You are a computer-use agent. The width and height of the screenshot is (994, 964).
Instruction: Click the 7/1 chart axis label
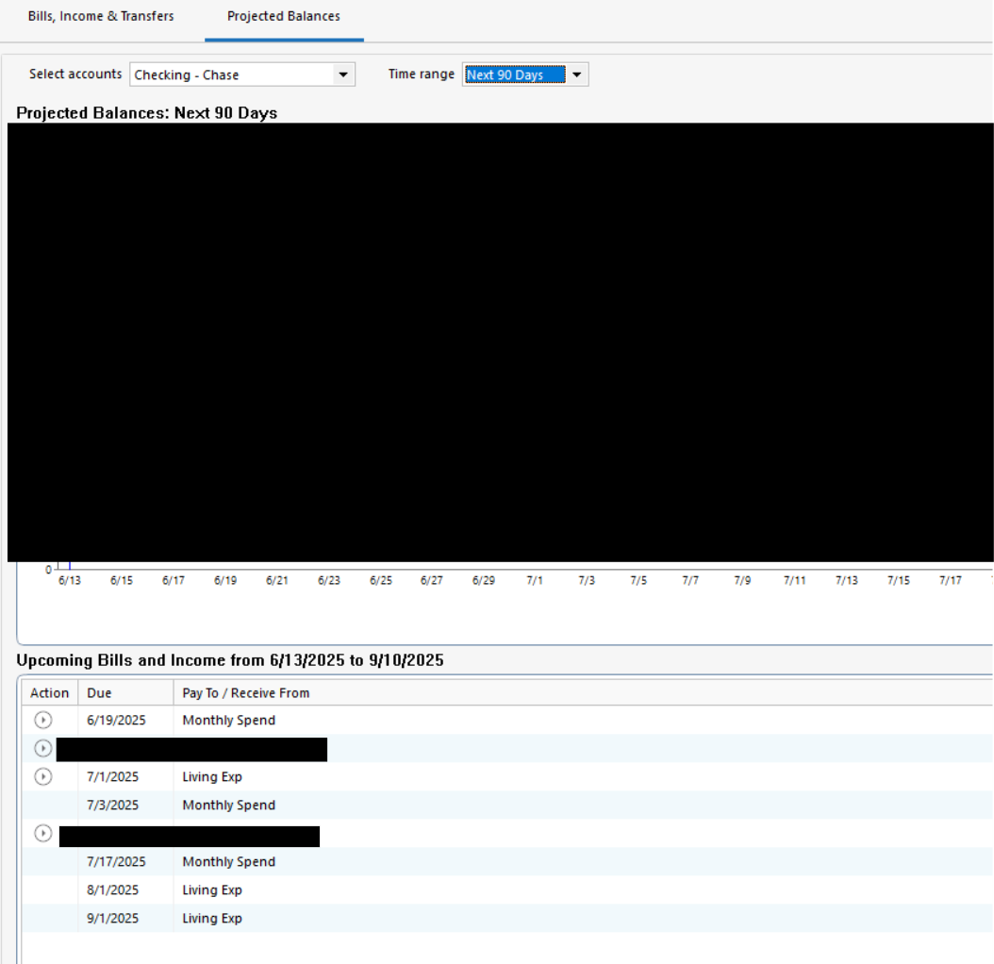click(535, 580)
